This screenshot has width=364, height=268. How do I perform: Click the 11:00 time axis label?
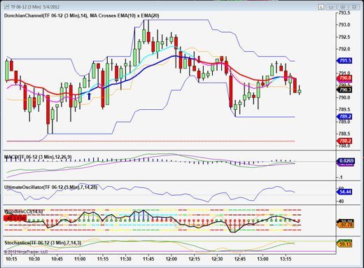(80, 259)
